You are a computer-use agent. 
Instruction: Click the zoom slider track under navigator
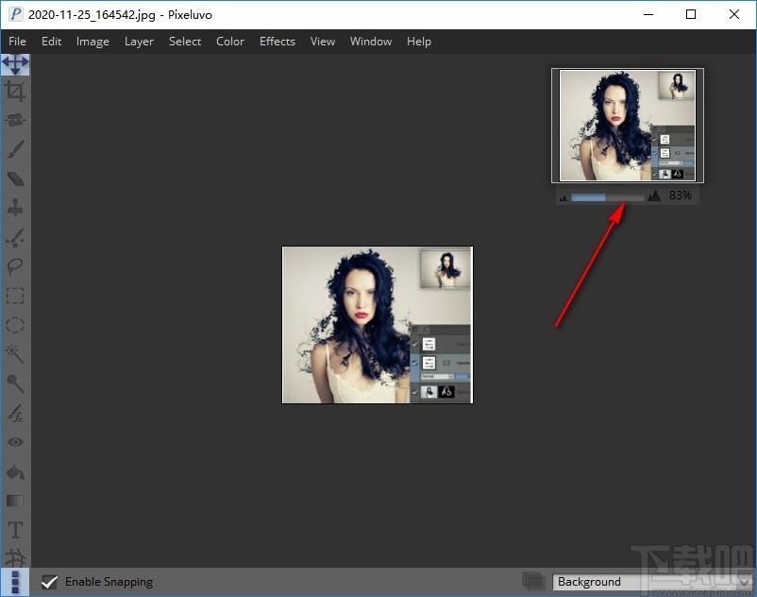point(607,197)
